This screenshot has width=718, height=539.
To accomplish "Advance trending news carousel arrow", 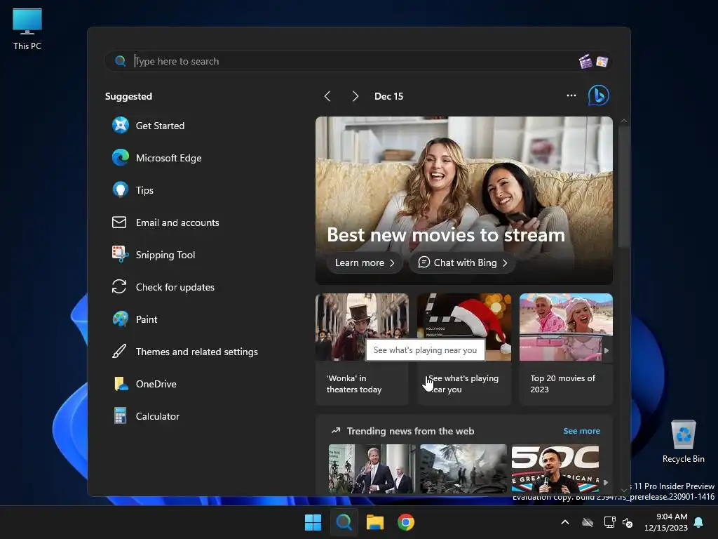I will [x=606, y=482].
